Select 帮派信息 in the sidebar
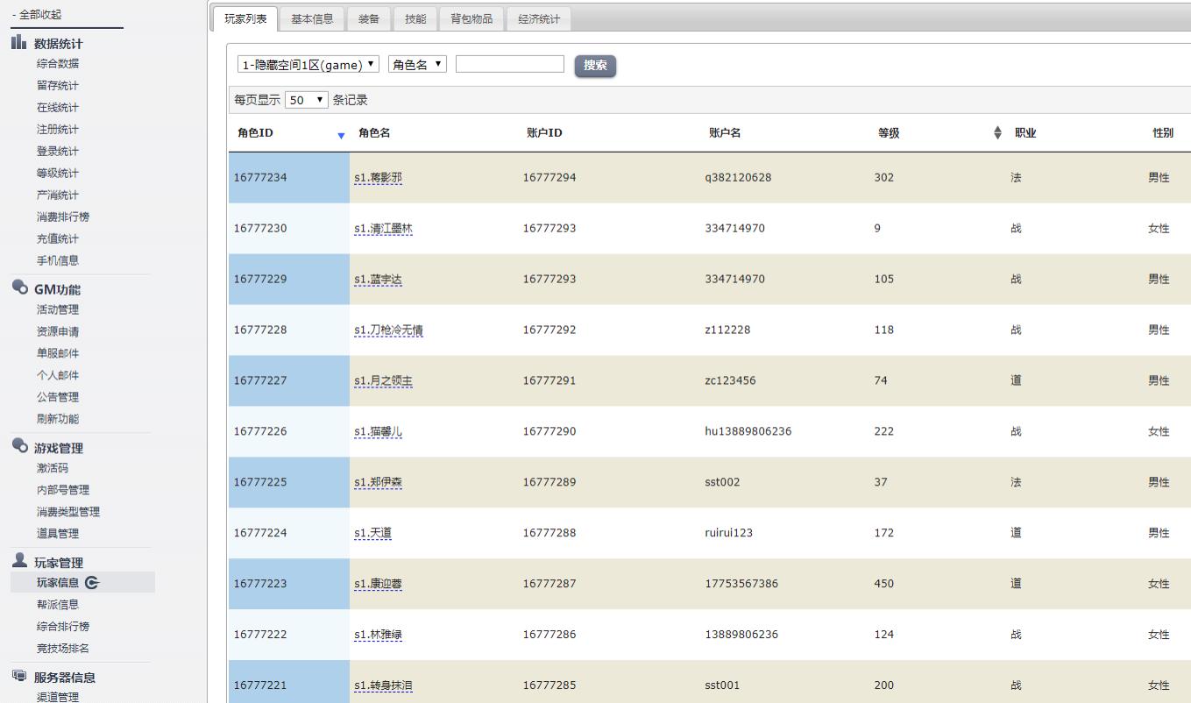This screenshot has height=703, width=1191. 58,605
